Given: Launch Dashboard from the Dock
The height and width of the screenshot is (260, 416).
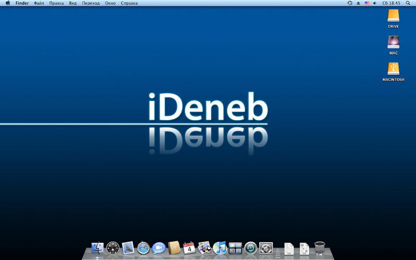Looking at the screenshot, I should click(113, 249).
